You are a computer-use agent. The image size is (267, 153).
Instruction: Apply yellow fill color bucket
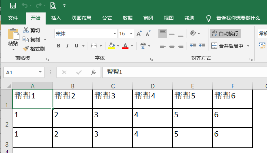click(111, 46)
